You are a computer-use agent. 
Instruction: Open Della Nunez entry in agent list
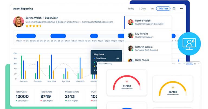(148, 59)
